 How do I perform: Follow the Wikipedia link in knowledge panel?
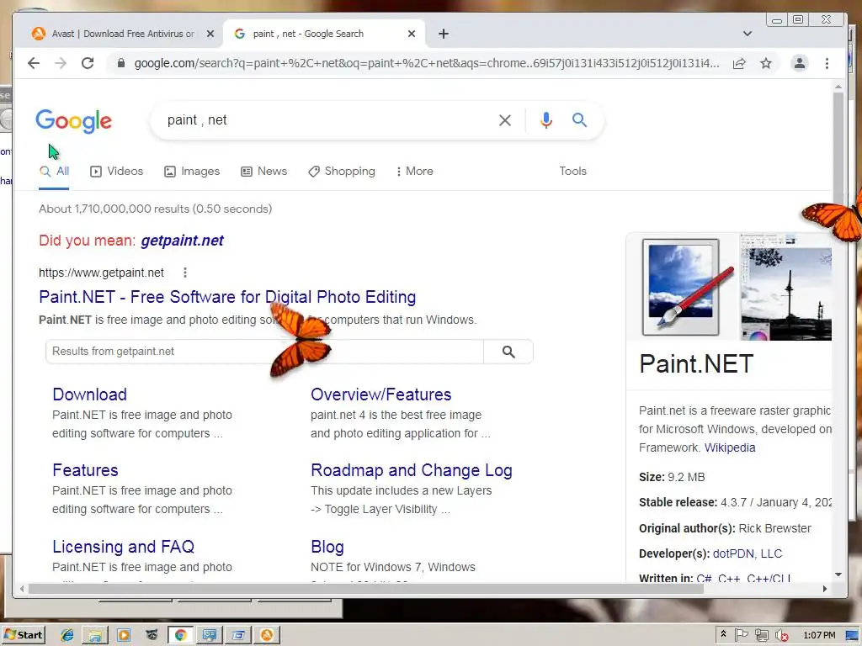(730, 447)
